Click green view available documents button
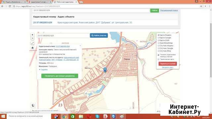Viewport: 212px width, 119px height. pyautogui.click(x=60, y=76)
